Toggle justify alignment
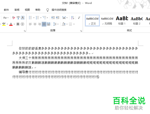150x114 pixels. [44, 24]
